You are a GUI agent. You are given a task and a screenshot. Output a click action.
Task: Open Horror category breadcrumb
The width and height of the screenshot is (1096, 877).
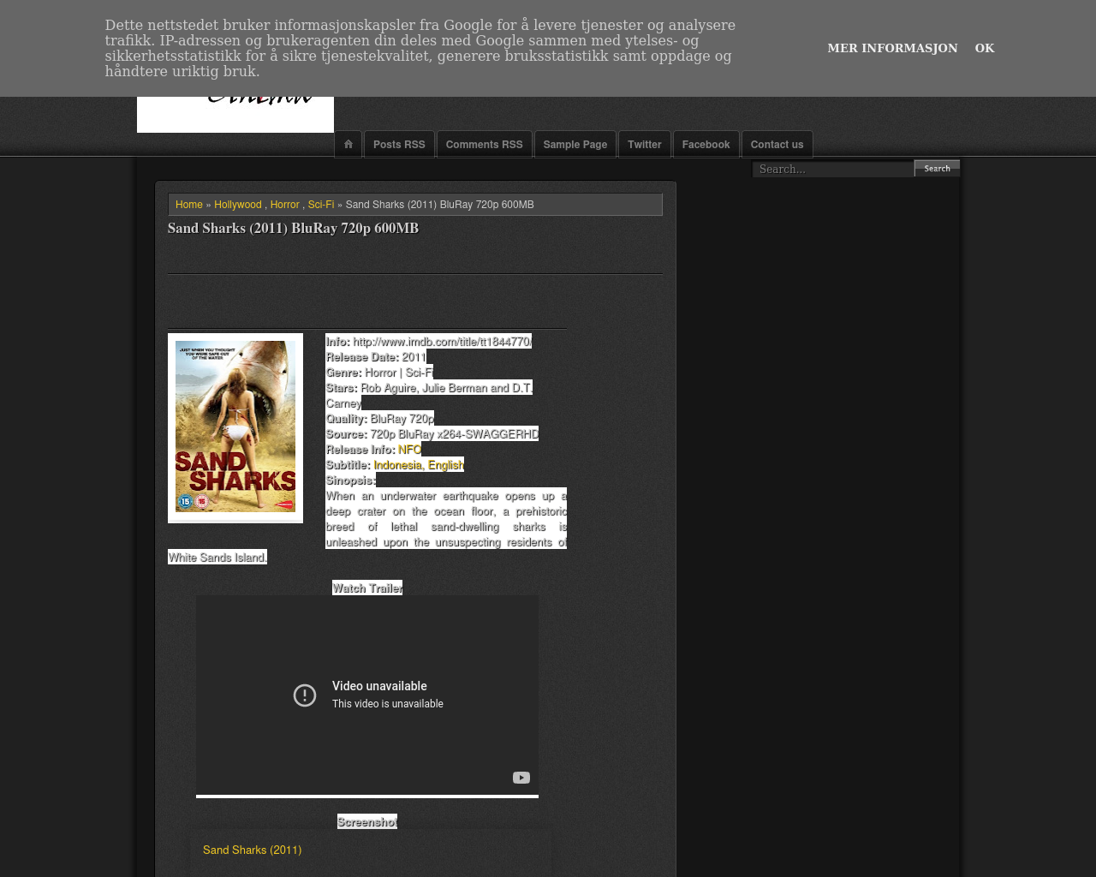284,205
